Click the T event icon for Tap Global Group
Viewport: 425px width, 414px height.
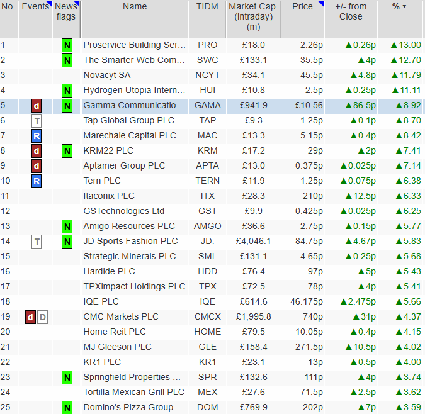[x=37, y=121]
